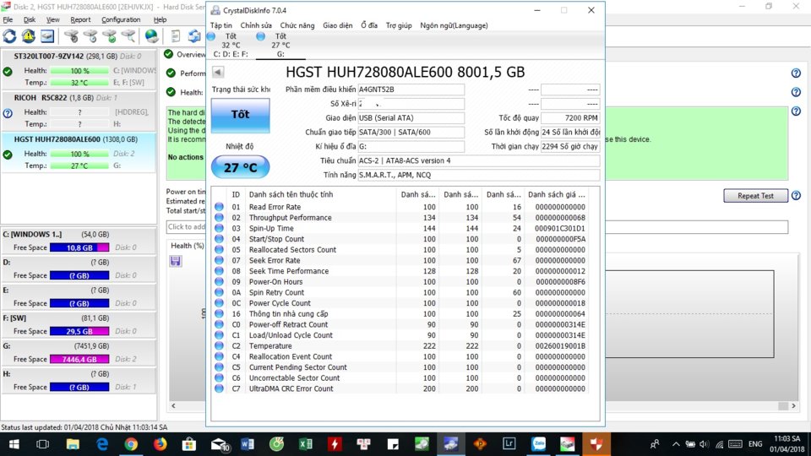This screenshot has width=811, height=456.
Task: Click G: free space bar 7446,4 GB
Action: coord(79,360)
